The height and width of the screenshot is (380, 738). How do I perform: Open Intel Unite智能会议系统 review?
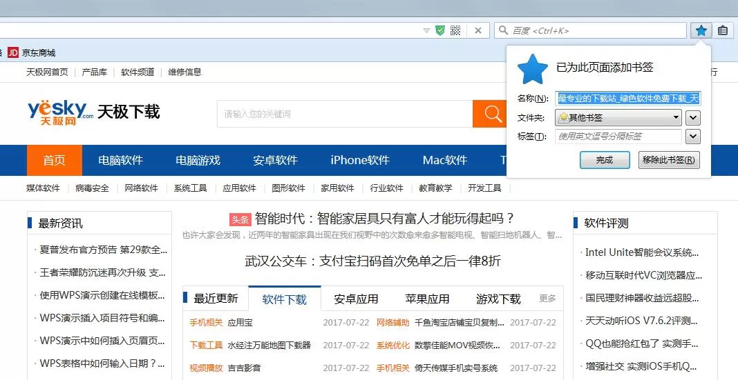[x=642, y=252]
